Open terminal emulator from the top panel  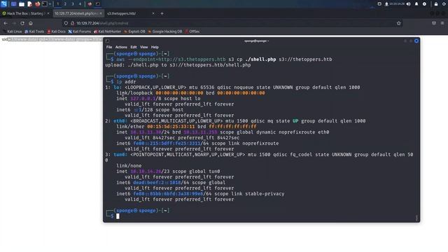[x=45, y=4]
